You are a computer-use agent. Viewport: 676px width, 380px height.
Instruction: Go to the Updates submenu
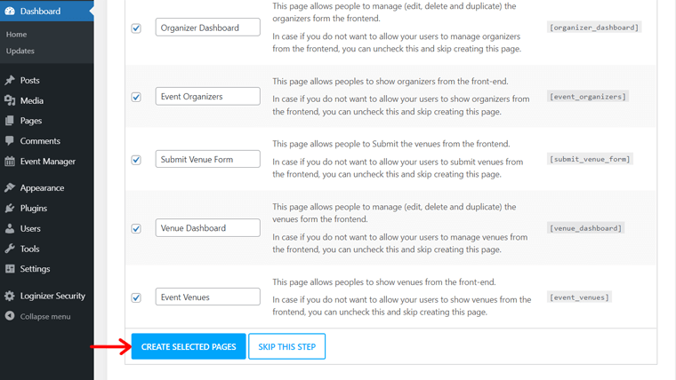[20, 51]
